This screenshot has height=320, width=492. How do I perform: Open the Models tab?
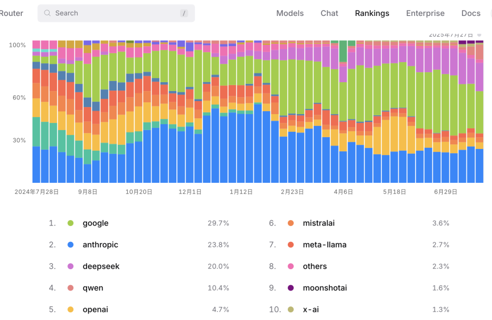coord(290,13)
